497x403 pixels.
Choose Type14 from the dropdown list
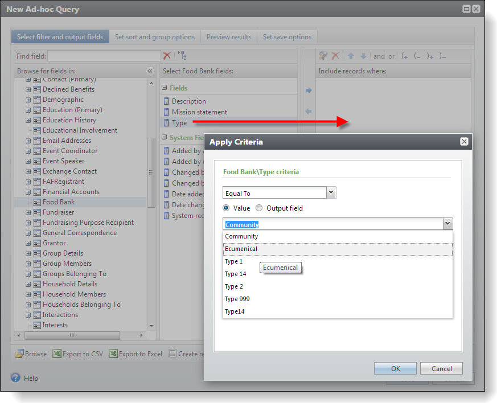coord(338,311)
